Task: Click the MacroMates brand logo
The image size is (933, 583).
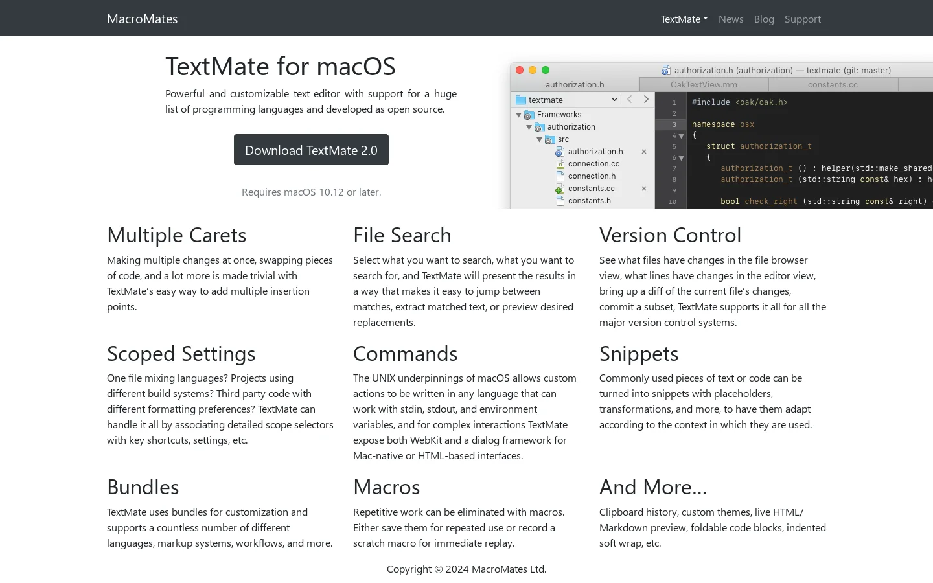Action: [142, 19]
